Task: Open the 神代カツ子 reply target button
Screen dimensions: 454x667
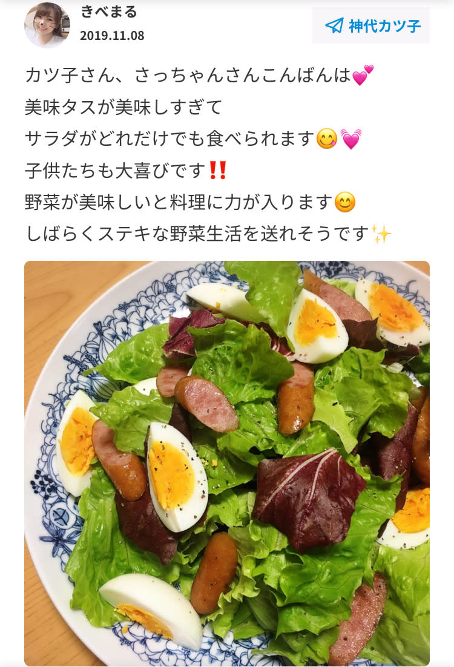Action: [371, 25]
